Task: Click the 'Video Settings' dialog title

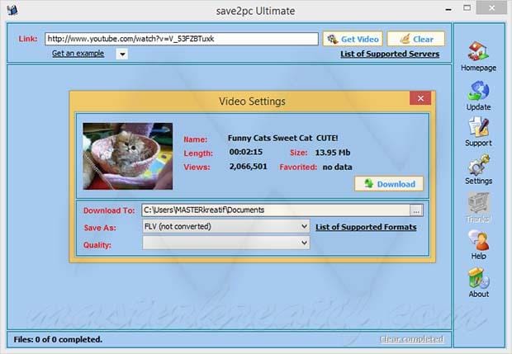Action: coord(252,101)
